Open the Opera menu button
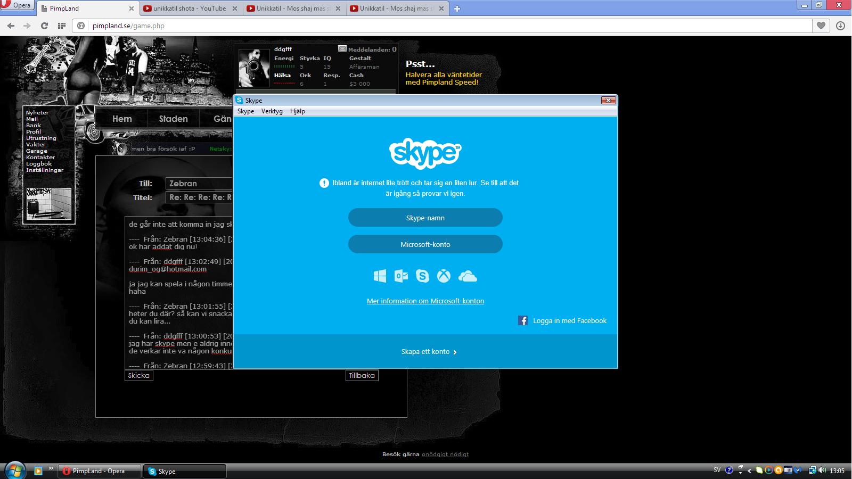This screenshot has height=479, width=852. (17, 5)
